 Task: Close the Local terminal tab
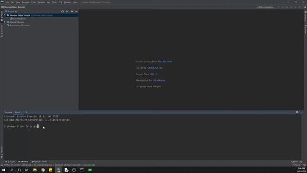click(22, 112)
